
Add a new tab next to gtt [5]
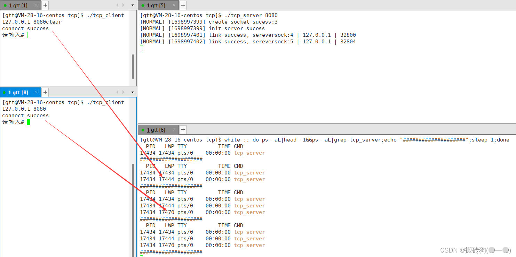183,5
